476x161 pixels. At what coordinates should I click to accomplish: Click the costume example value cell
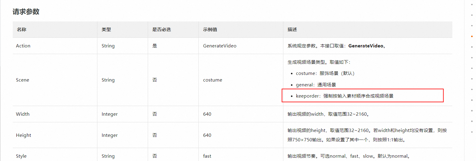(212, 80)
